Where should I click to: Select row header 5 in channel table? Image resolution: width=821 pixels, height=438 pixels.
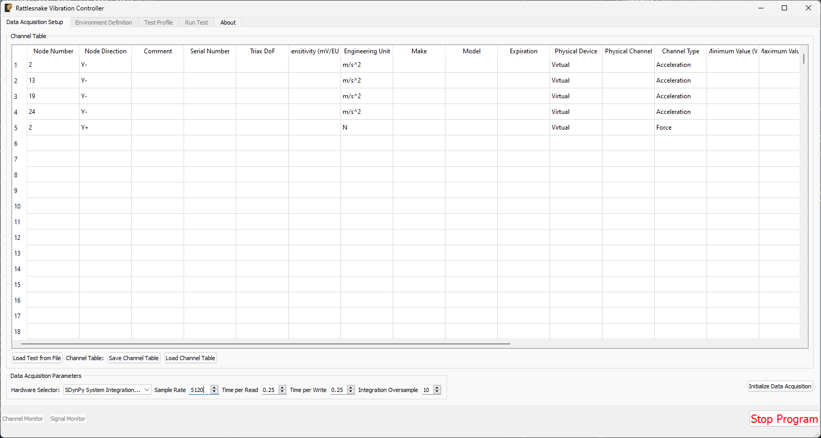[x=19, y=128]
